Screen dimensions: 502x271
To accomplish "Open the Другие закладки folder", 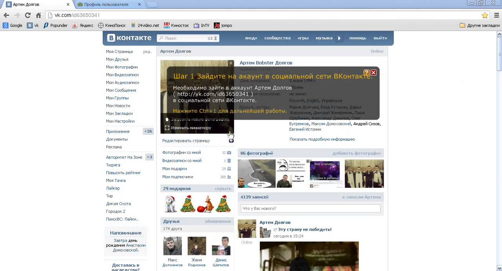I will 479,26.
